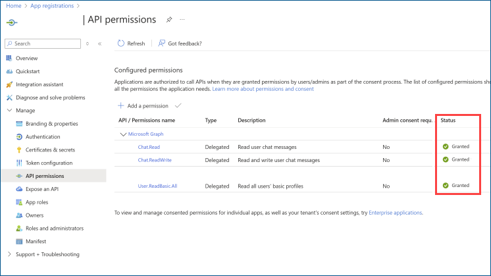Open the Chat.Read permission
The image size is (491, 276).
[x=149, y=148]
